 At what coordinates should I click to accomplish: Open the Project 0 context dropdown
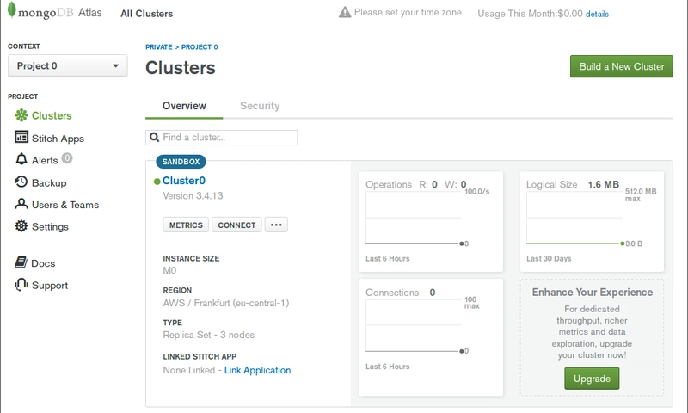pyautogui.click(x=68, y=66)
